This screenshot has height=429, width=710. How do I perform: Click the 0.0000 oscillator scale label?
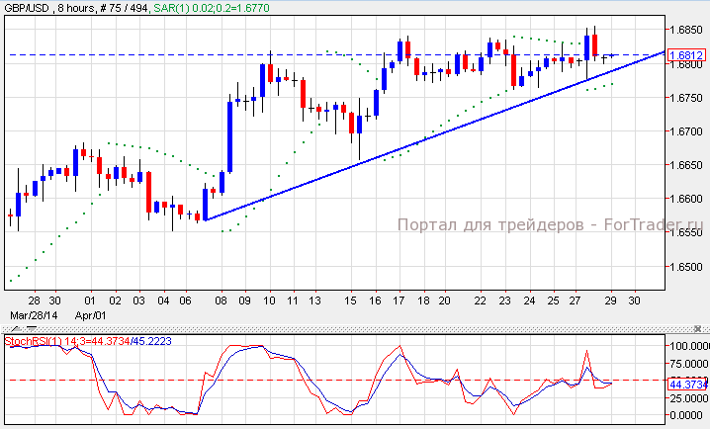pos(688,415)
